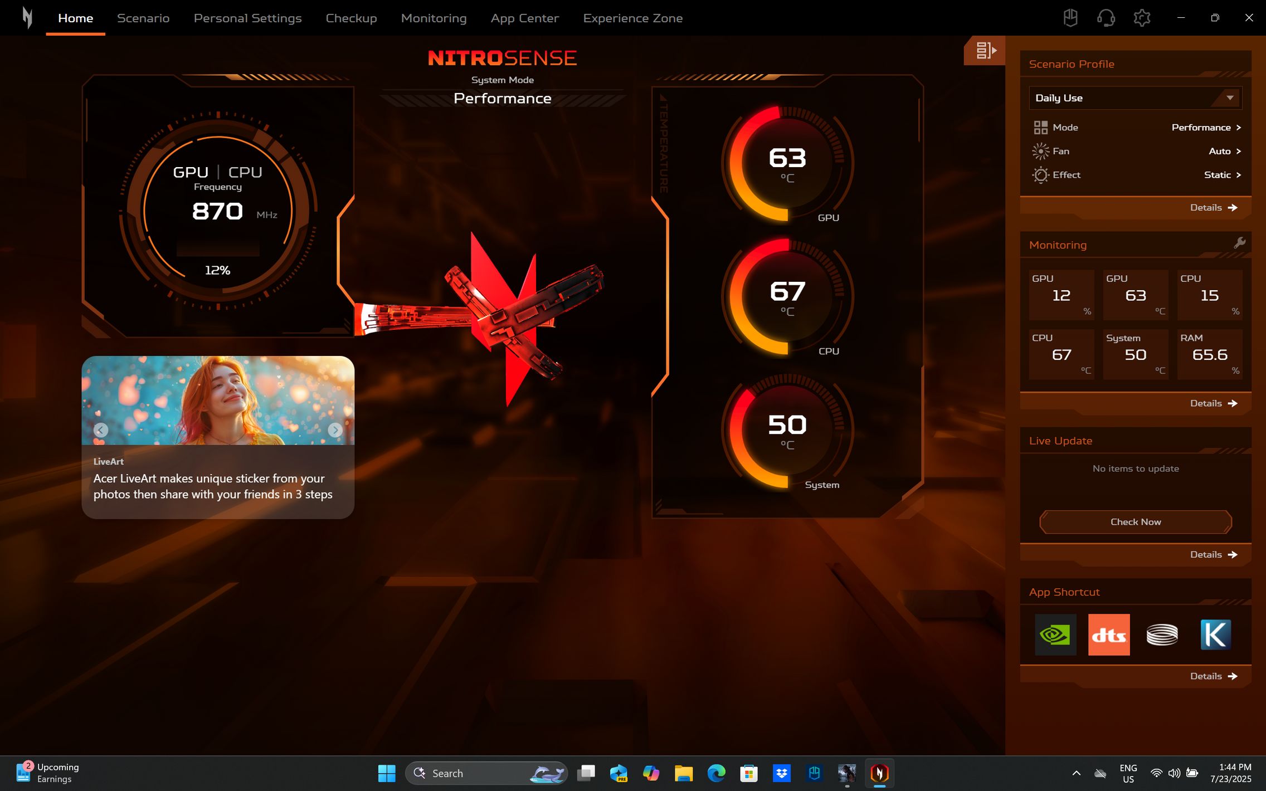
Task: Switch to the Checkup tab
Action: point(351,18)
